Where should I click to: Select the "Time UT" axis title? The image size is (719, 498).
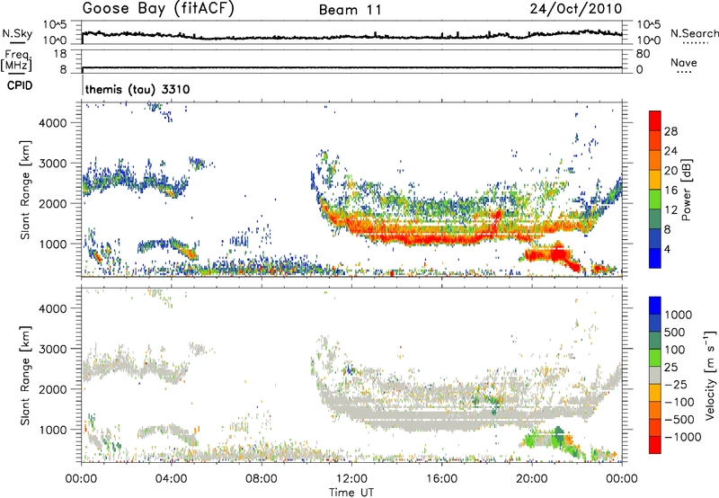[351, 492]
